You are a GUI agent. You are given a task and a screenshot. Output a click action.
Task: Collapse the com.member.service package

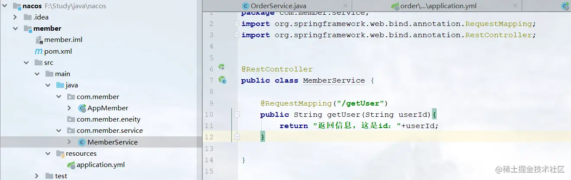pos(58,131)
